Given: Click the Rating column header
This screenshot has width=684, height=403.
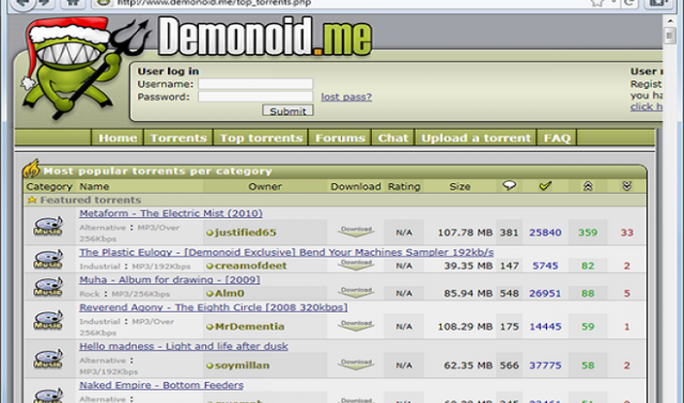Looking at the screenshot, I should point(404,186).
